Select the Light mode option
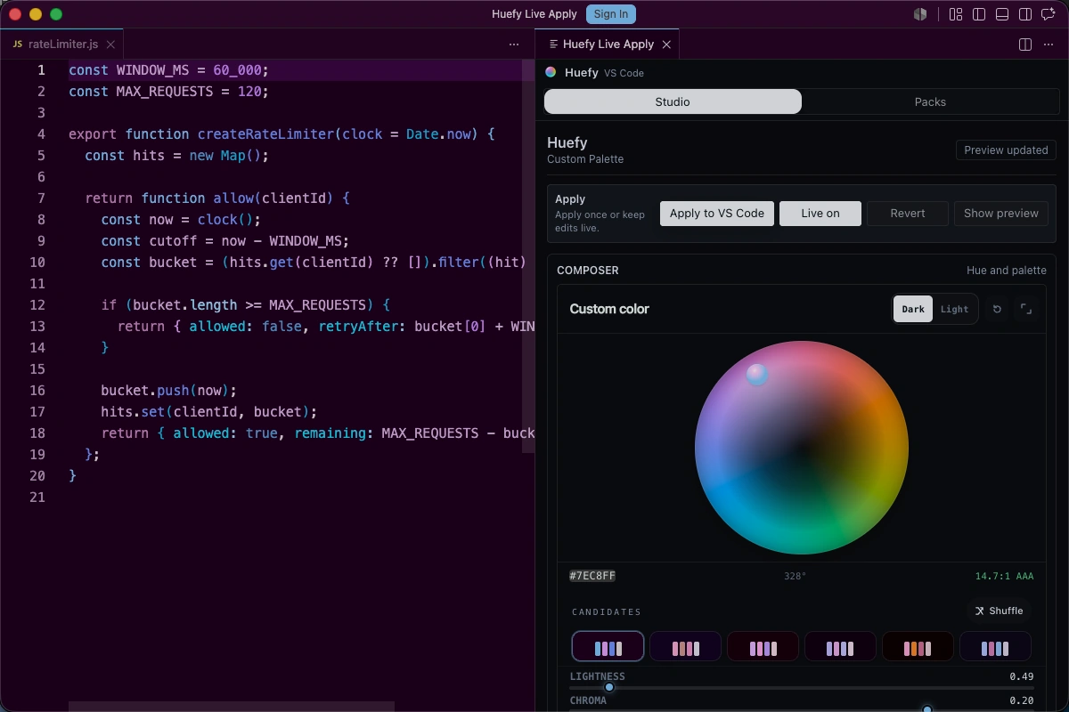The image size is (1069, 712). (954, 309)
